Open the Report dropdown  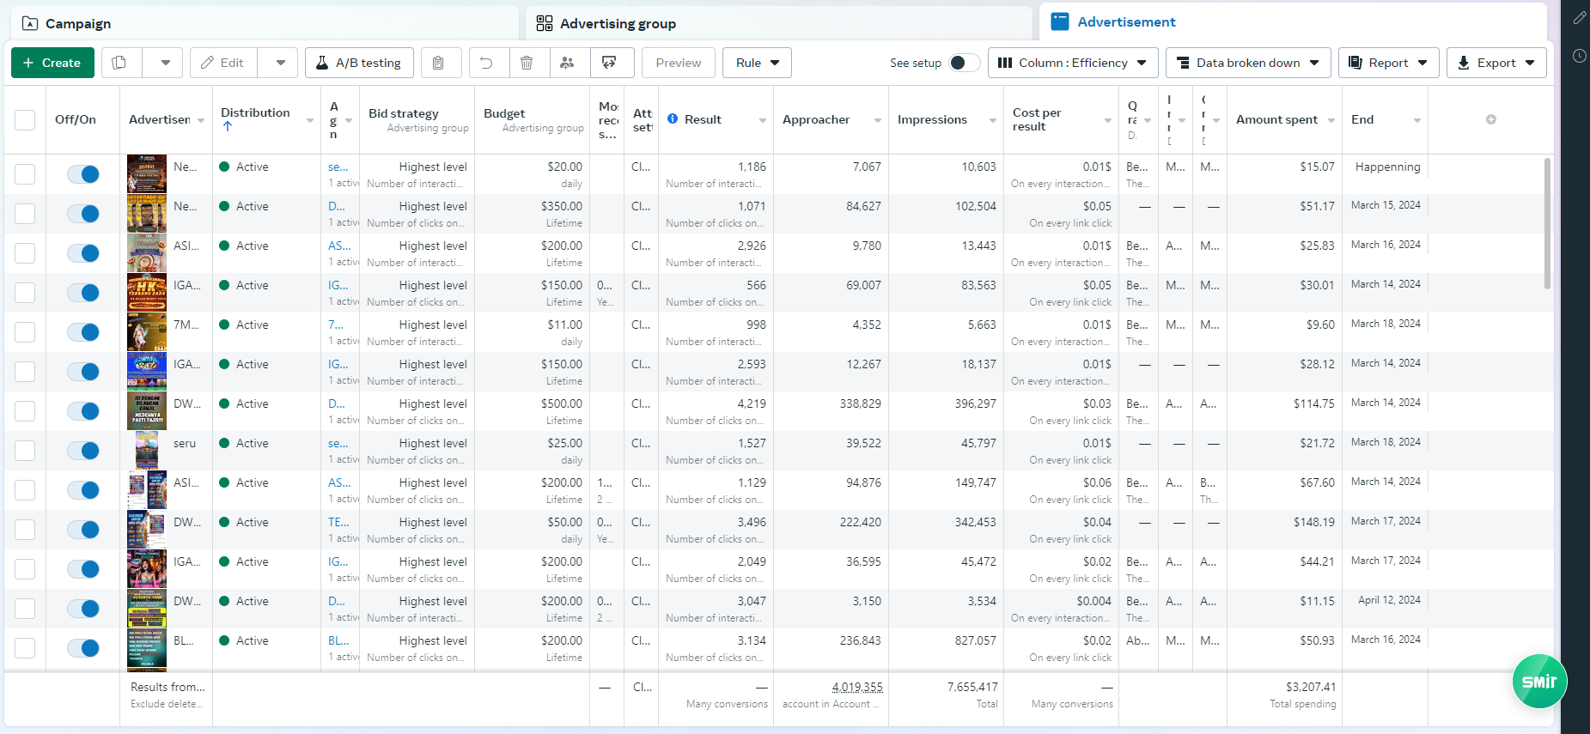1388,63
